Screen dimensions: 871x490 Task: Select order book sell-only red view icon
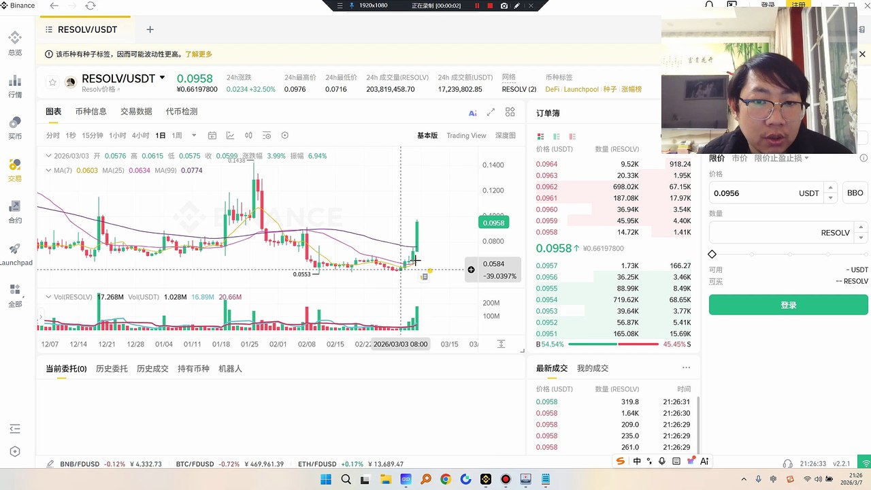click(x=572, y=136)
